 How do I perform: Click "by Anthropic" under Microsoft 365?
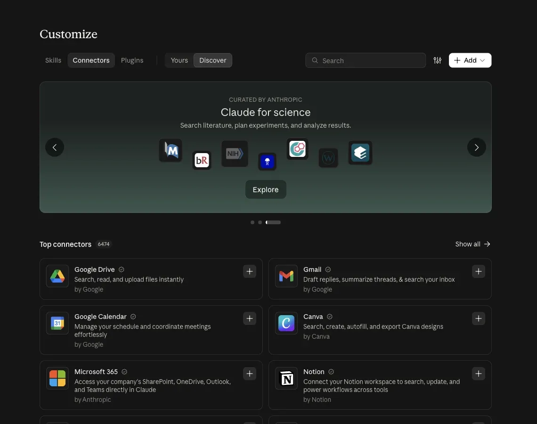tap(92, 400)
